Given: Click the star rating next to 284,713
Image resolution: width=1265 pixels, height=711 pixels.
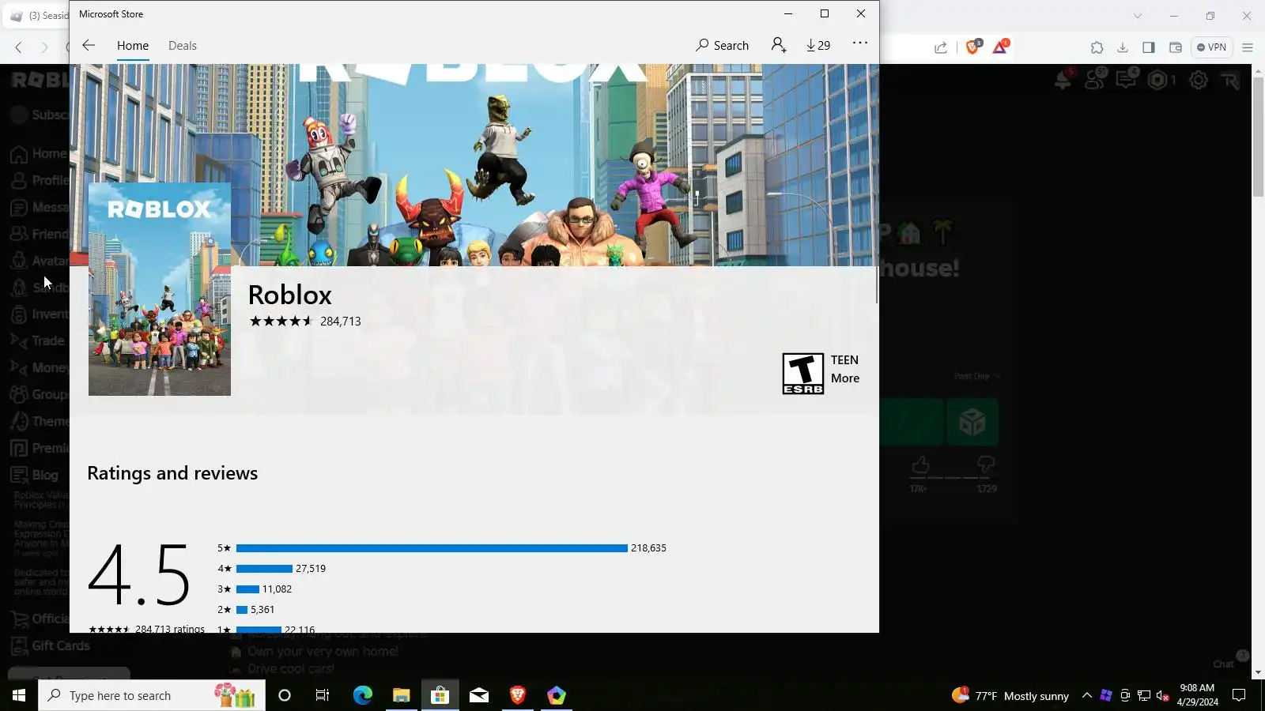Looking at the screenshot, I should (281, 321).
